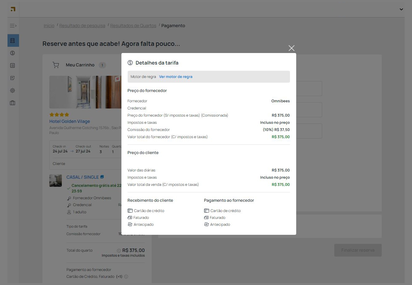This screenshot has width=412, height=285.
Task: Return to Resultados de Quartos breadcrumb
Action: 133,26
